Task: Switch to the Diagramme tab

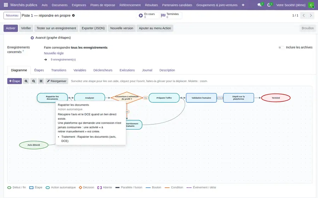Action: pyautogui.click(x=19, y=70)
